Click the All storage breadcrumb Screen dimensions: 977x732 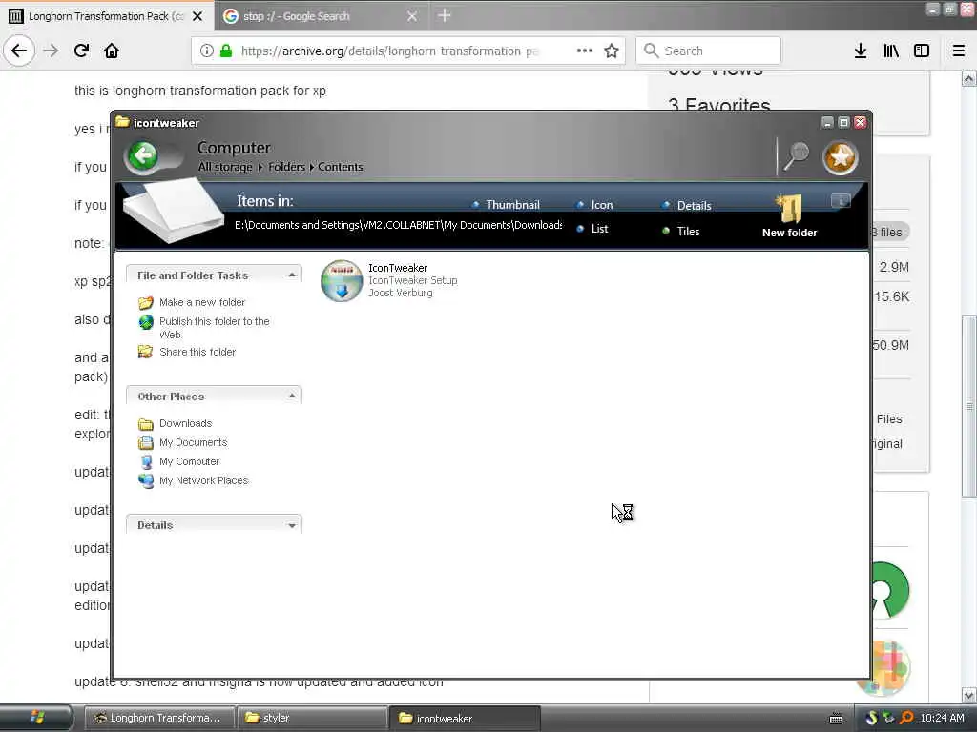click(x=225, y=167)
